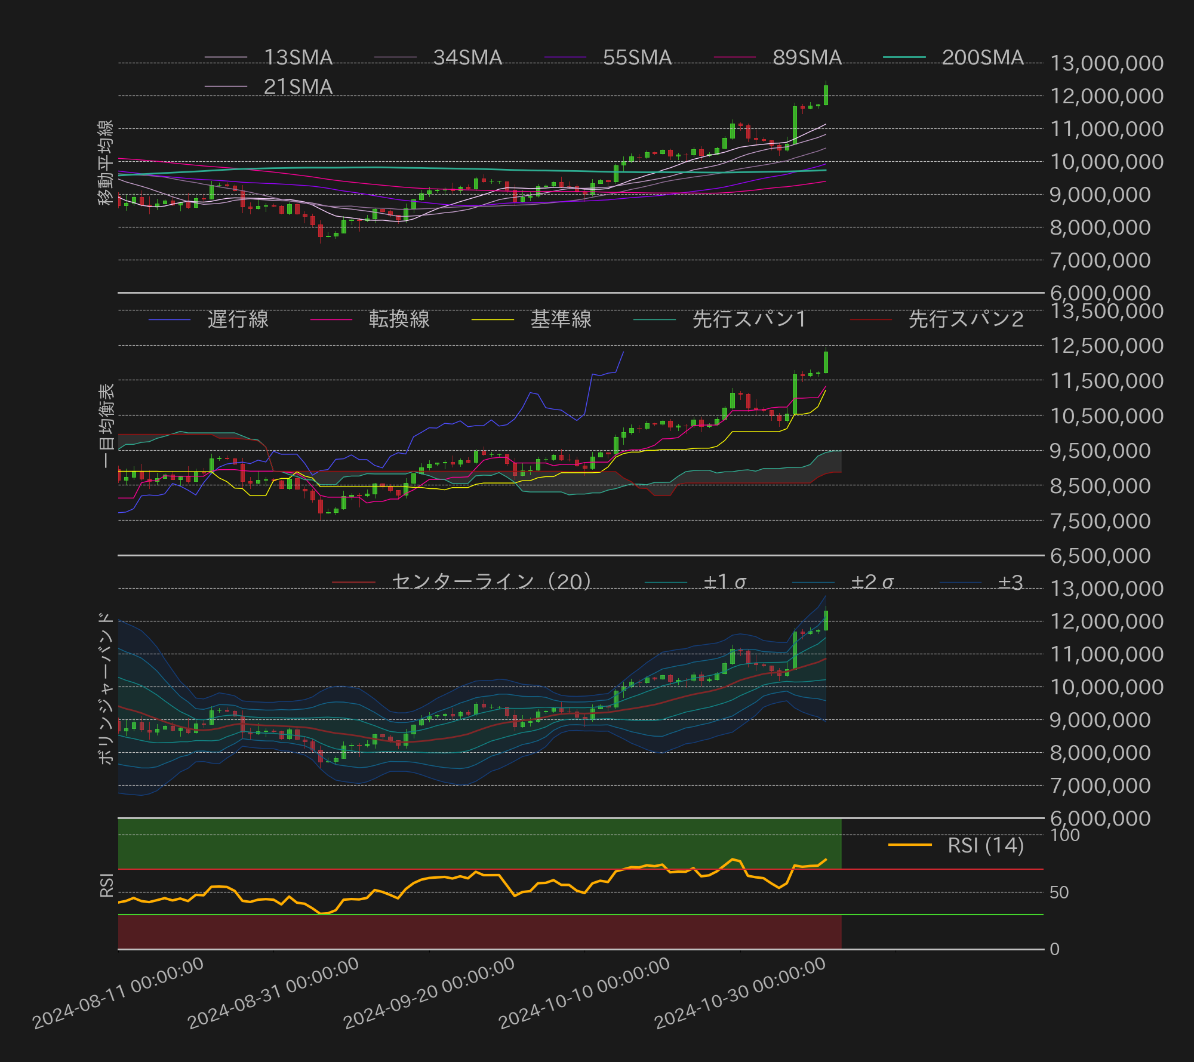
Task: Toggle the 21SMA legend entry
Action: [x=297, y=87]
